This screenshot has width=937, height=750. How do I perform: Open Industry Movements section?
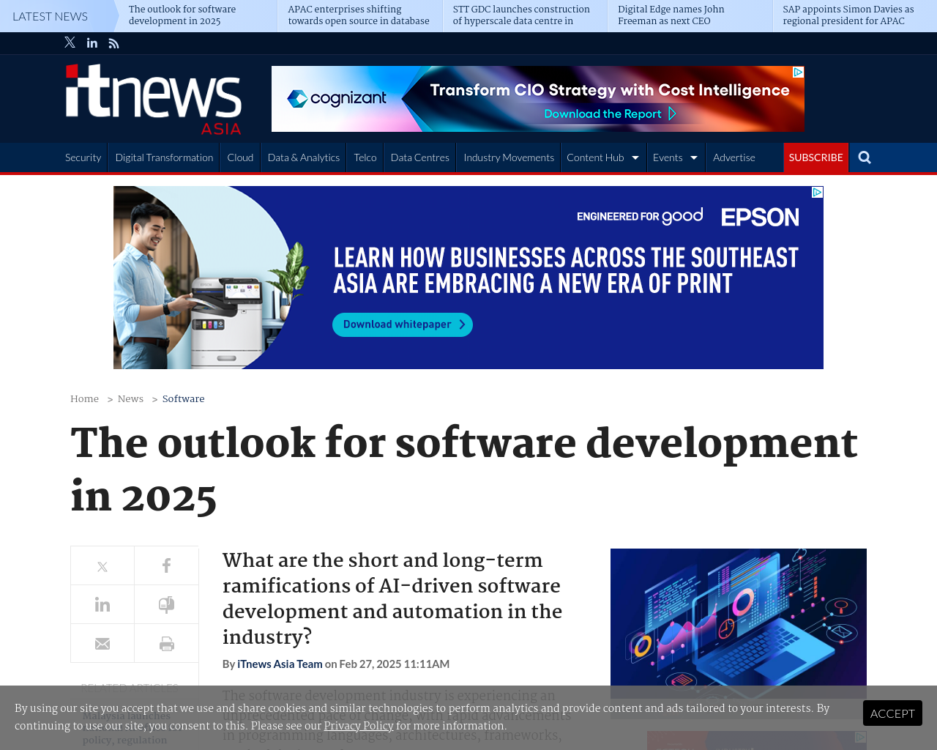[509, 157]
